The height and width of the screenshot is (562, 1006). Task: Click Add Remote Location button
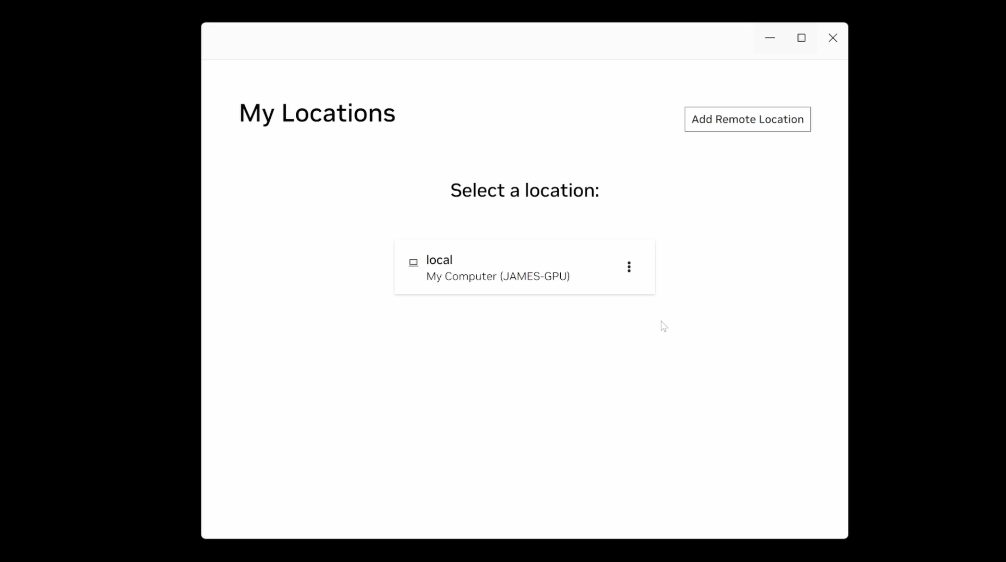(747, 119)
